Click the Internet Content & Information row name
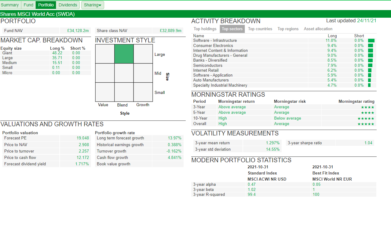Image resolution: width=391 pixels, height=230 pixels. click(x=221, y=51)
